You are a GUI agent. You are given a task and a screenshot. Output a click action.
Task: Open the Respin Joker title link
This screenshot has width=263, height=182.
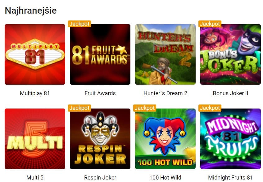click(100, 177)
